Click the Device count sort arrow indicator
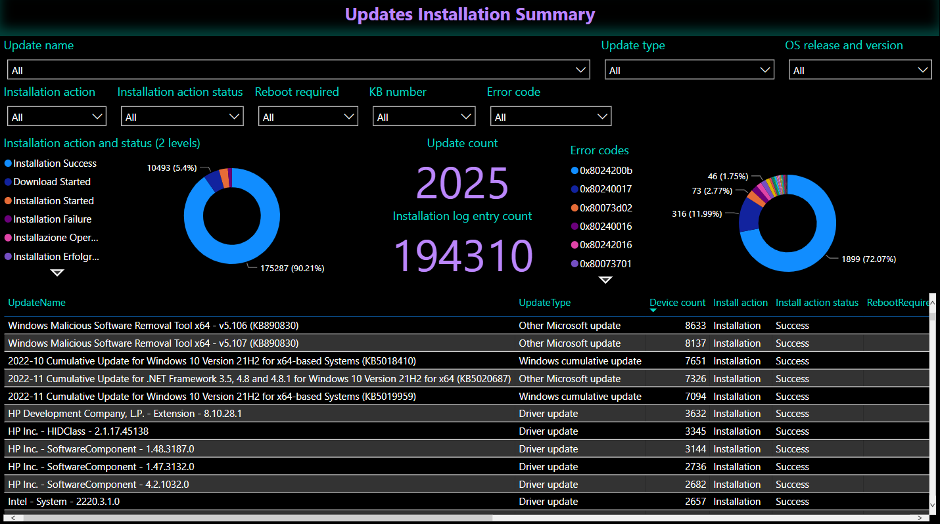This screenshot has width=940, height=524. pyautogui.click(x=653, y=311)
